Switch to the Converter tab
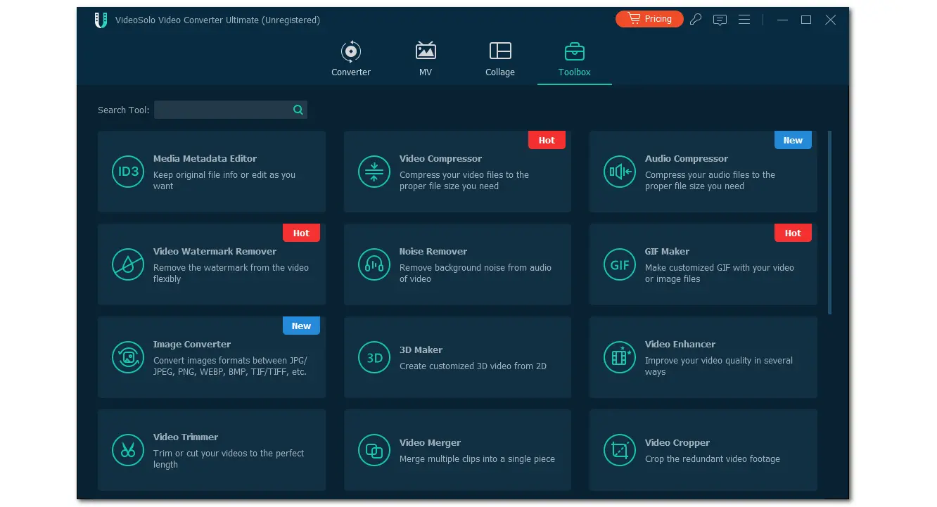 pyautogui.click(x=351, y=59)
